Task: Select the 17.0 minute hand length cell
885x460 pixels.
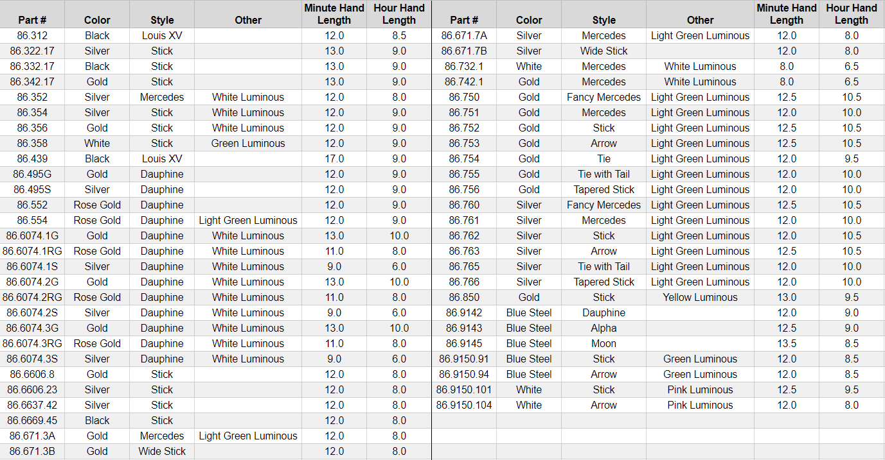Action: click(334, 159)
